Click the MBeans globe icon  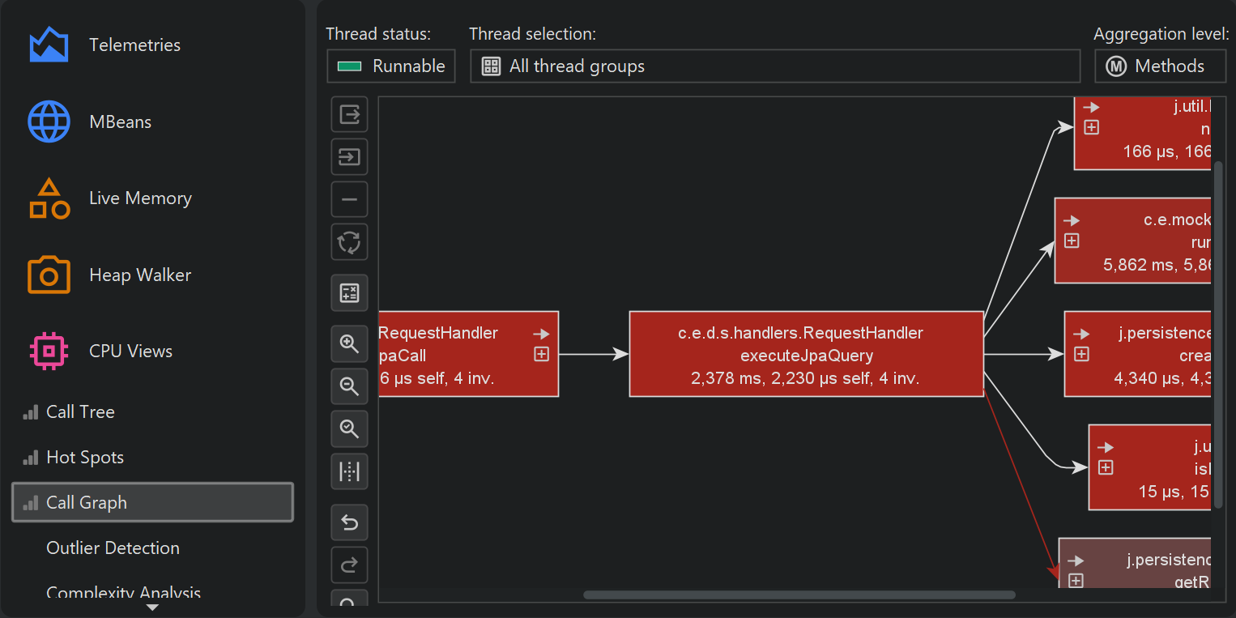49,122
